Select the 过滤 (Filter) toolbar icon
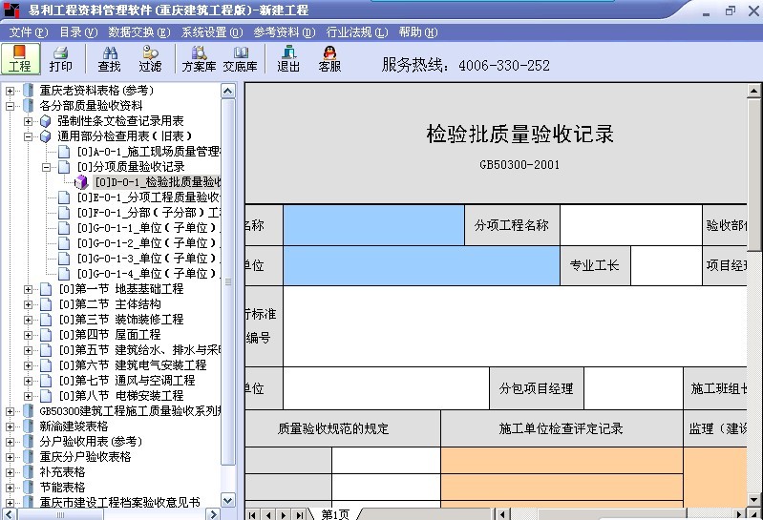Screen dimensions: 763x520 pyautogui.click(x=150, y=58)
